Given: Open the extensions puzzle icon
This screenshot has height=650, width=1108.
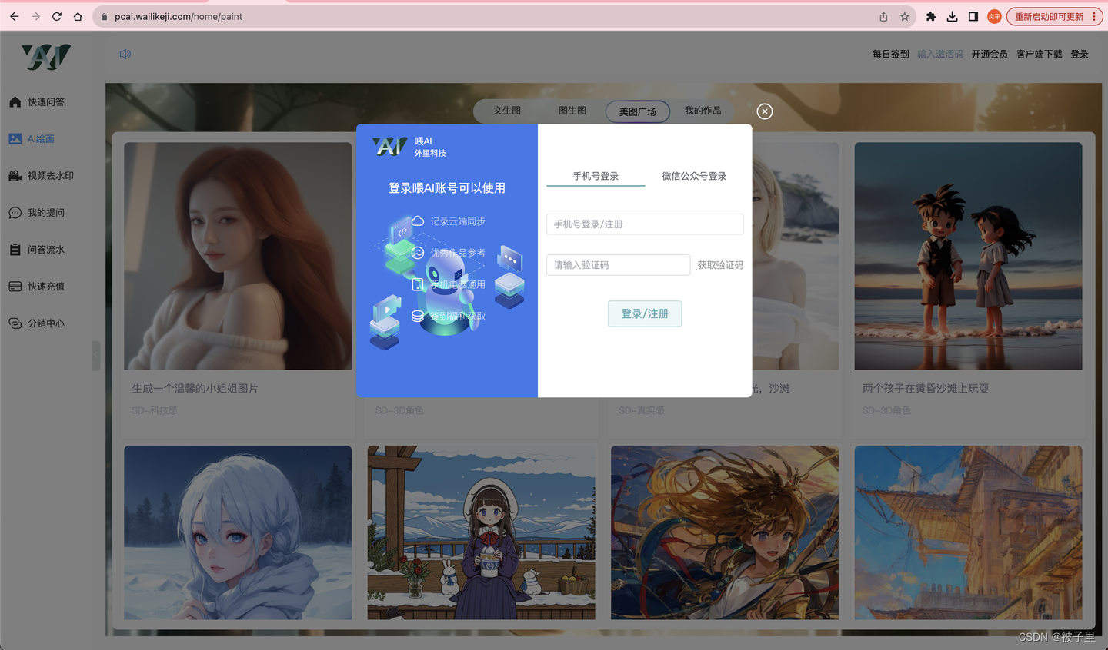Looking at the screenshot, I should point(931,16).
